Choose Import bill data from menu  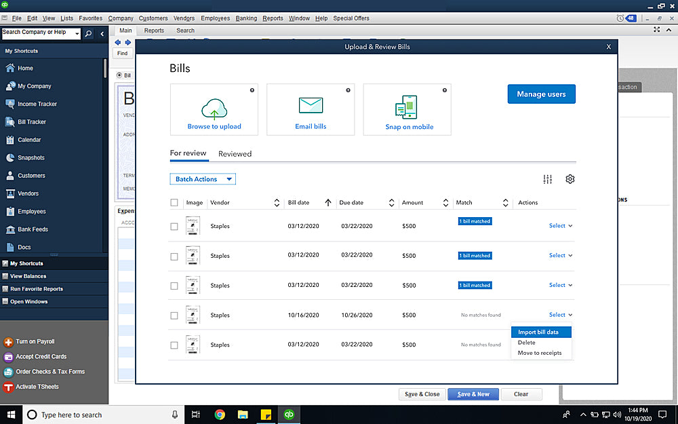(538, 332)
